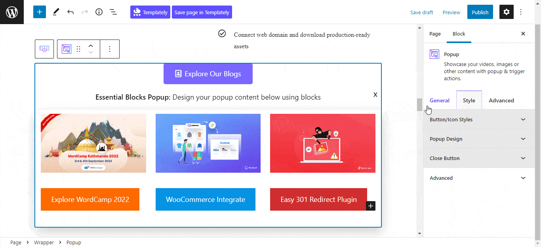Open the three-dot Options menu in header
The height and width of the screenshot is (247, 541).
click(x=521, y=12)
